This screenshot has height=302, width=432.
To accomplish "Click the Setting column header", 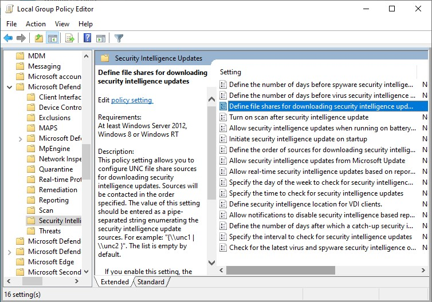I will tap(230, 72).
